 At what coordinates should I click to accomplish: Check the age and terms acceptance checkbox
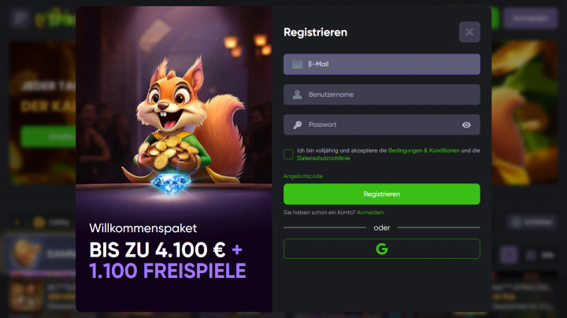click(288, 154)
